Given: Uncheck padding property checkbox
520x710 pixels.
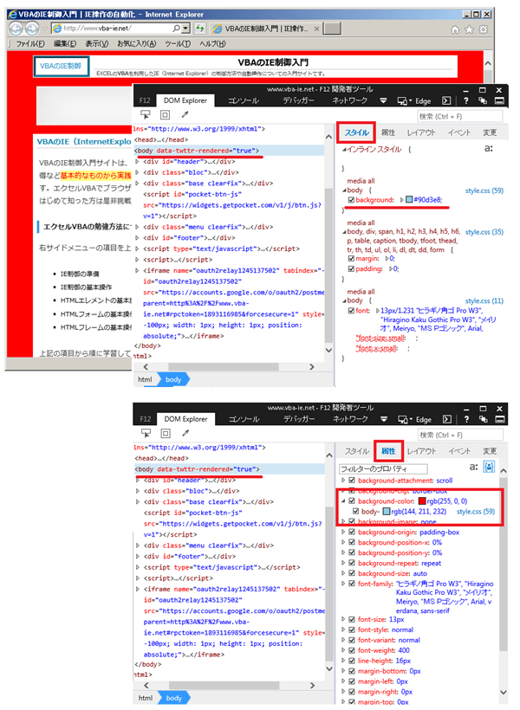Looking at the screenshot, I should point(351,269).
